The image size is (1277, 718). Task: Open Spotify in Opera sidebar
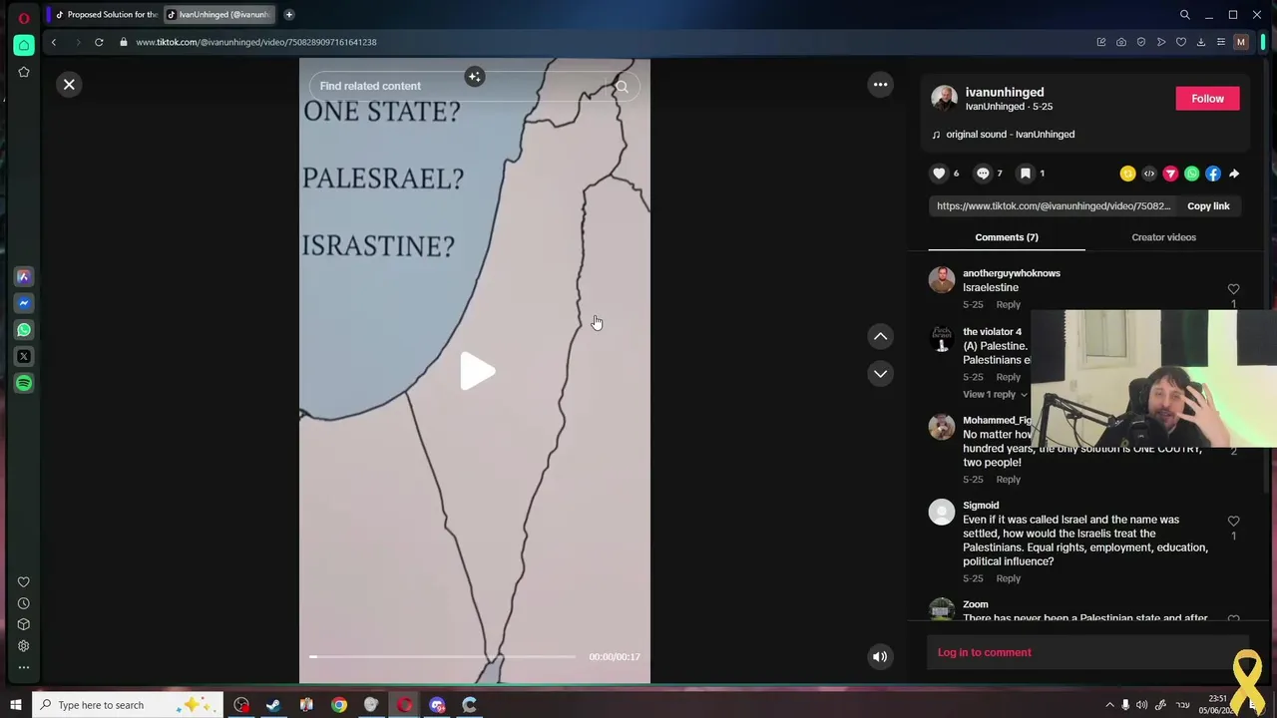click(24, 383)
